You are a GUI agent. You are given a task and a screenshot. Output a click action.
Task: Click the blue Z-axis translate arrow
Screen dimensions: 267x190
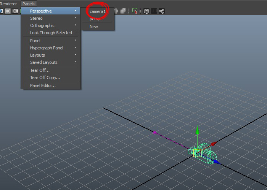pyautogui.click(x=216, y=162)
